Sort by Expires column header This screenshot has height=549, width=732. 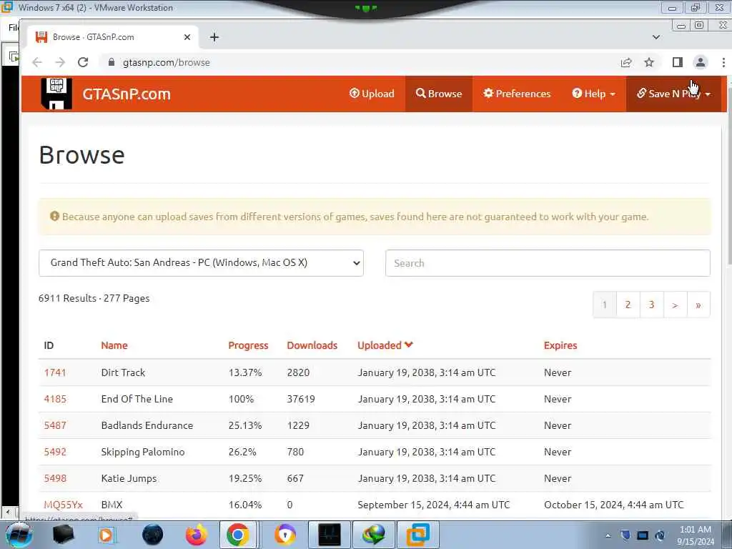click(x=560, y=345)
